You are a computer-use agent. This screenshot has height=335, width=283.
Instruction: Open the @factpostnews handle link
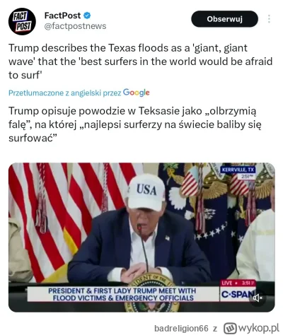coord(75,26)
